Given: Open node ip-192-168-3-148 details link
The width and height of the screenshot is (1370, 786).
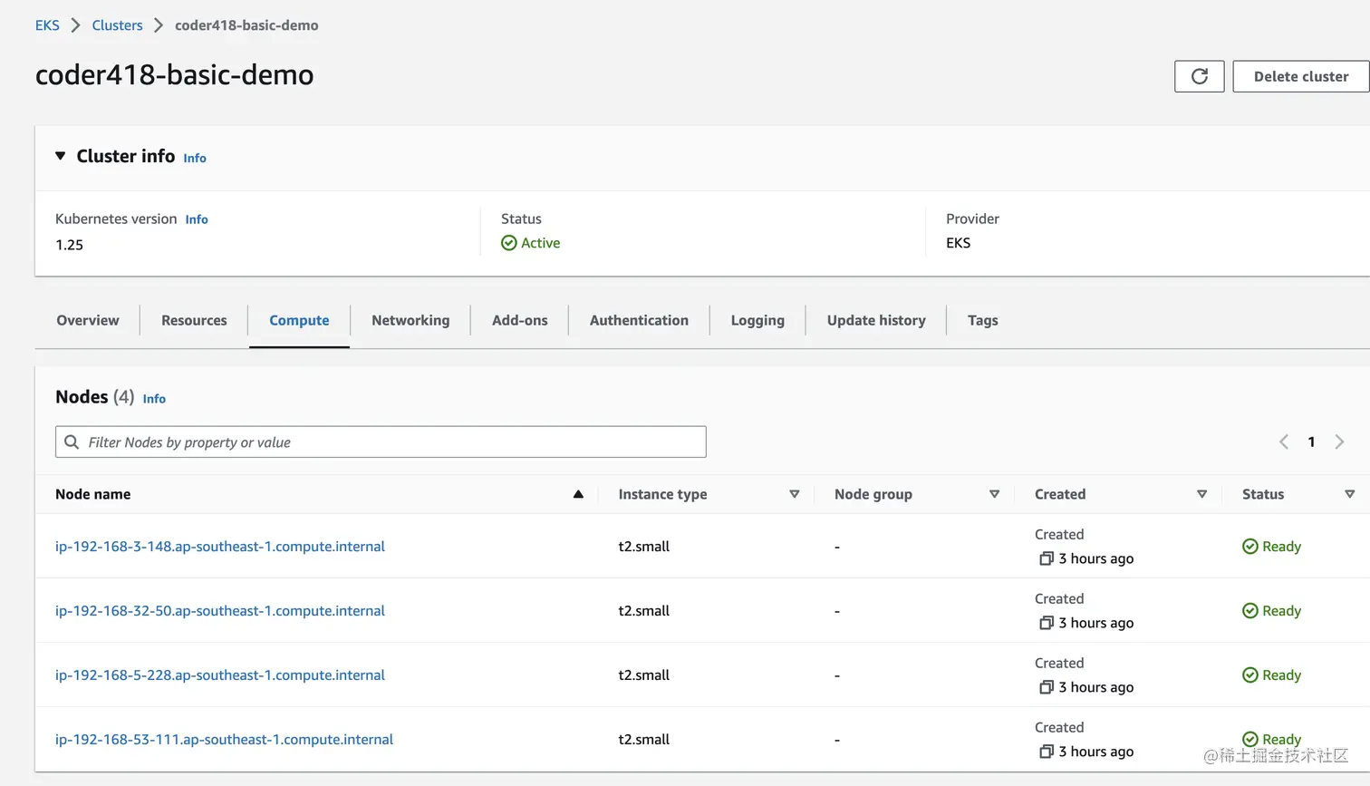Looking at the screenshot, I should [220, 547].
